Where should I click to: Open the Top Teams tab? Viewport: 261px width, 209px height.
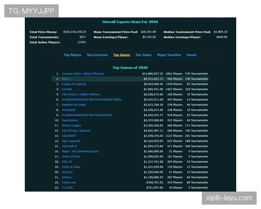tap(144, 55)
